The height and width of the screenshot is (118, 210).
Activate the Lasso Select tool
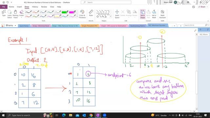click(10, 14)
